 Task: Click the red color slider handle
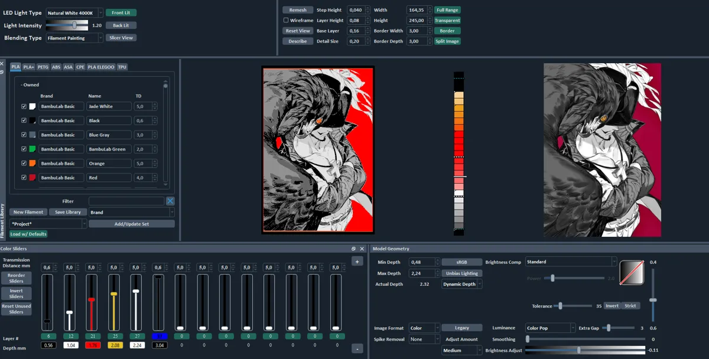(91, 300)
